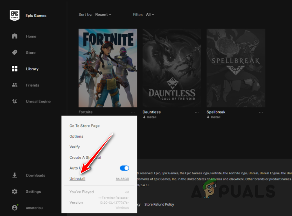The width and height of the screenshot is (292, 216).
Task: Open the Settings gear icon
Action: point(15,192)
